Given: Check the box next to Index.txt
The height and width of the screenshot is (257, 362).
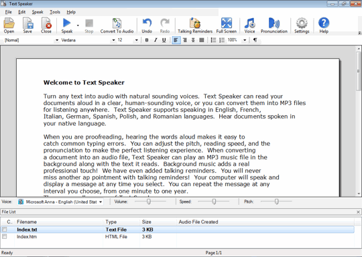Looking at the screenshot, I should pos(5,230).
